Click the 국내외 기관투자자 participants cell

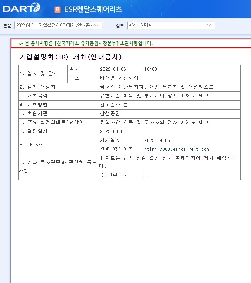tap(169, 87)
